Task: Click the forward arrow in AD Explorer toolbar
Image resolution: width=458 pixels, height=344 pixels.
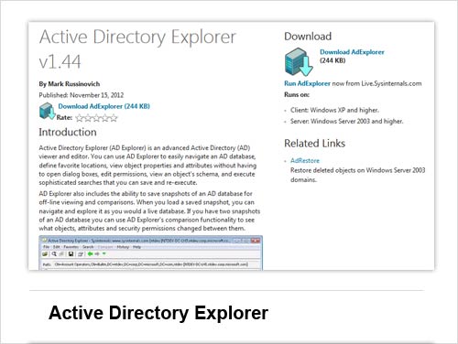Action: pos(97,254)
